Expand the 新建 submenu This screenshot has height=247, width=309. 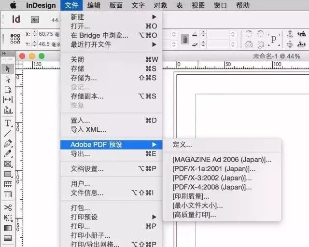point(112,17)
